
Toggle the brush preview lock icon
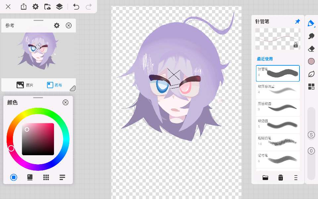coord(295,45)
